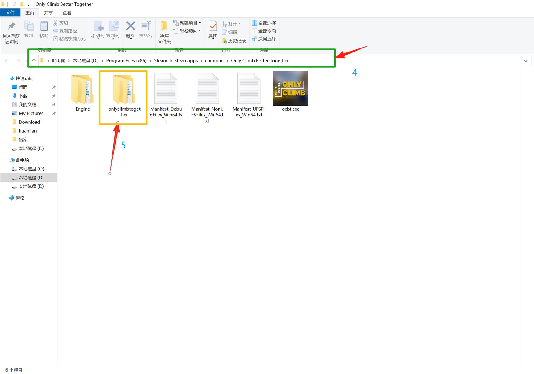534x374 pixels.
Task: Select the Engine folder
Action: click(83, 93)
